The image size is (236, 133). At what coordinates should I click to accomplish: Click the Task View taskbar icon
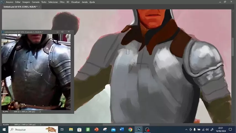(62, 129)
